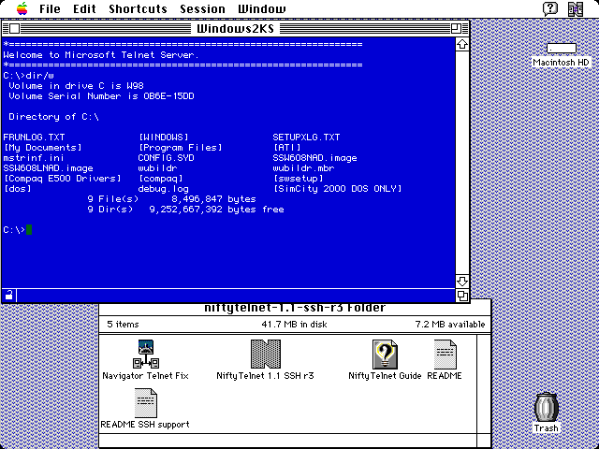Click the SSW608NAD.image file name
This screenshot has width=599, height=449.
pyautogui.click(x=314, y=158)
